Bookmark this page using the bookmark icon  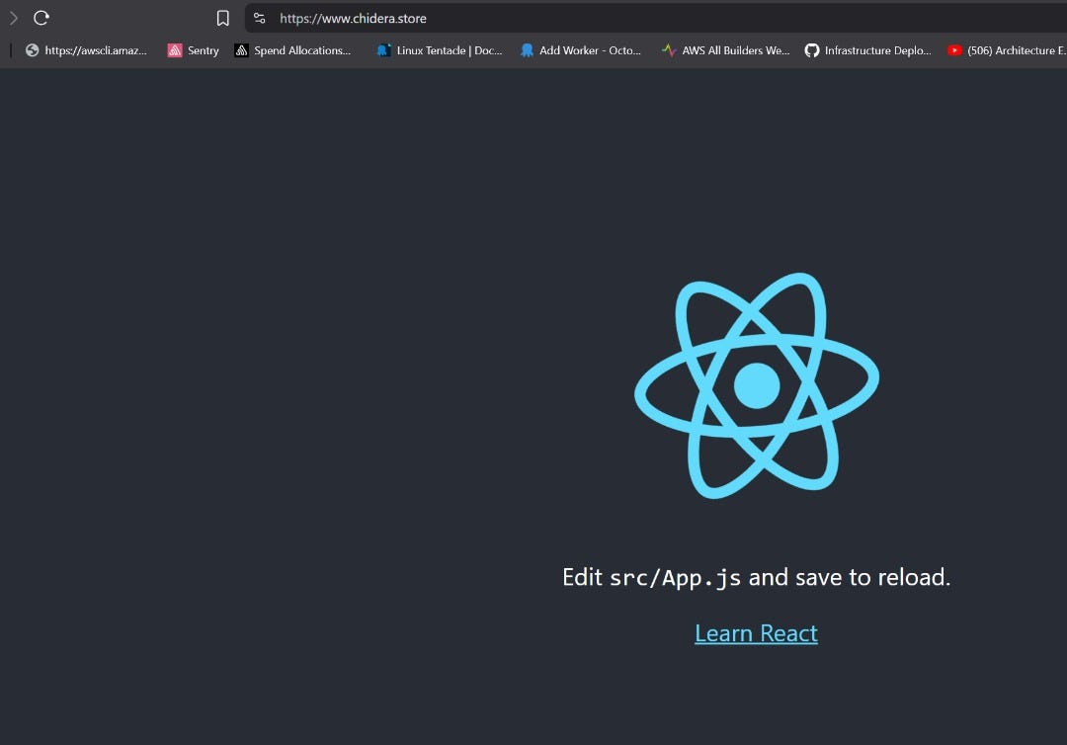pyautogui.click(x=222, y=18)
